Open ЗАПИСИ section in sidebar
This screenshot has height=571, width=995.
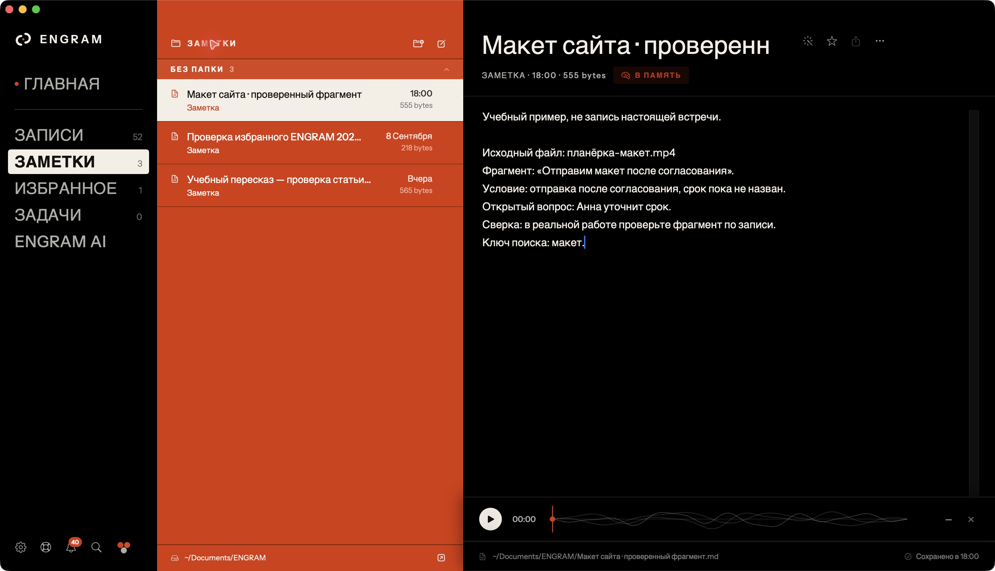click(x=79, y=135)
